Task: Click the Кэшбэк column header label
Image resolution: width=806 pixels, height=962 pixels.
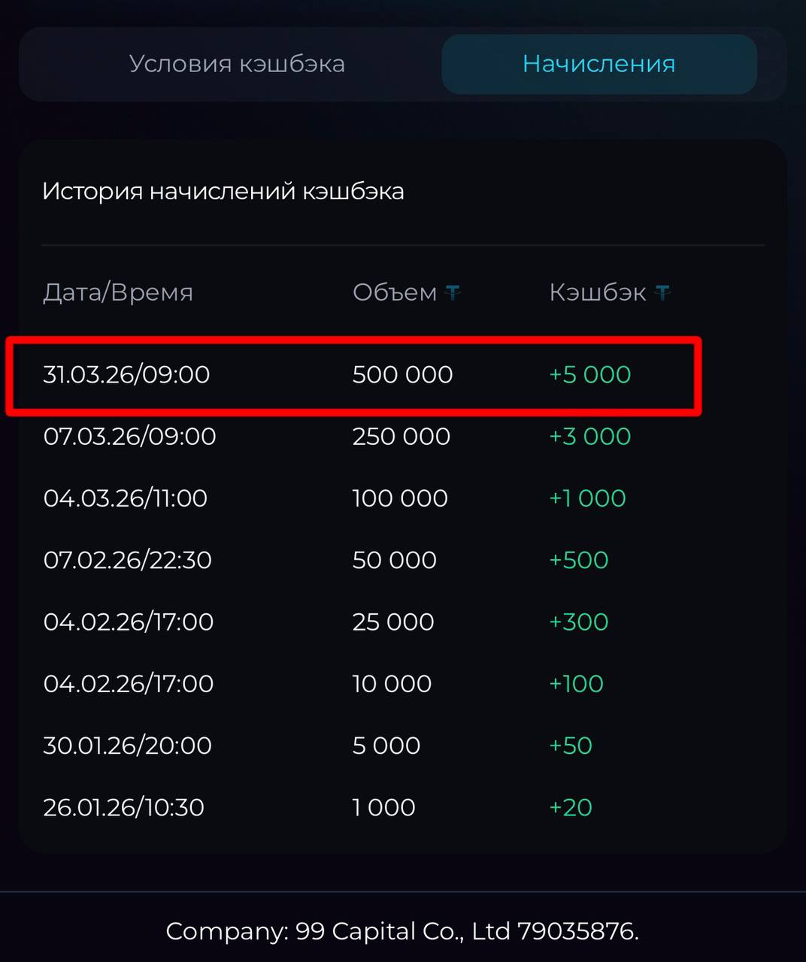Action: point(597,292)
